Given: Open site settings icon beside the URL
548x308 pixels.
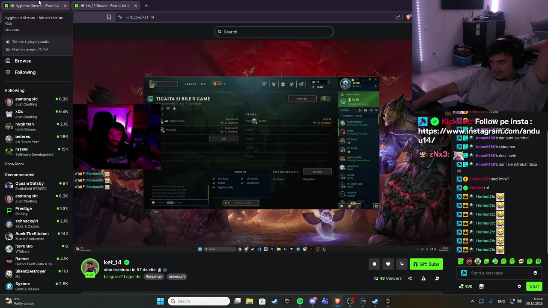Looking at the screenshot, I should point(120,17).
